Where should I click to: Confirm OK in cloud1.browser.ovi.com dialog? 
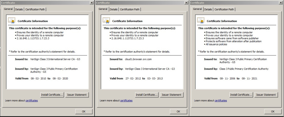178,111
